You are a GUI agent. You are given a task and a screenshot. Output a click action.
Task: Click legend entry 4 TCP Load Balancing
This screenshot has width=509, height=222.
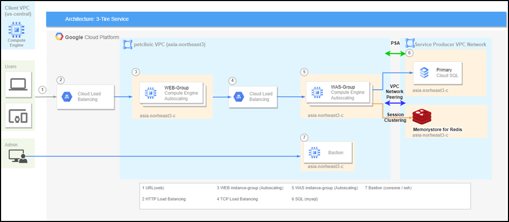pyautogui.click(x=238, y=199)
